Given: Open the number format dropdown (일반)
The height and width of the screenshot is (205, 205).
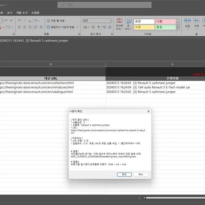Looking at the screenshot, I should [97, 21].
